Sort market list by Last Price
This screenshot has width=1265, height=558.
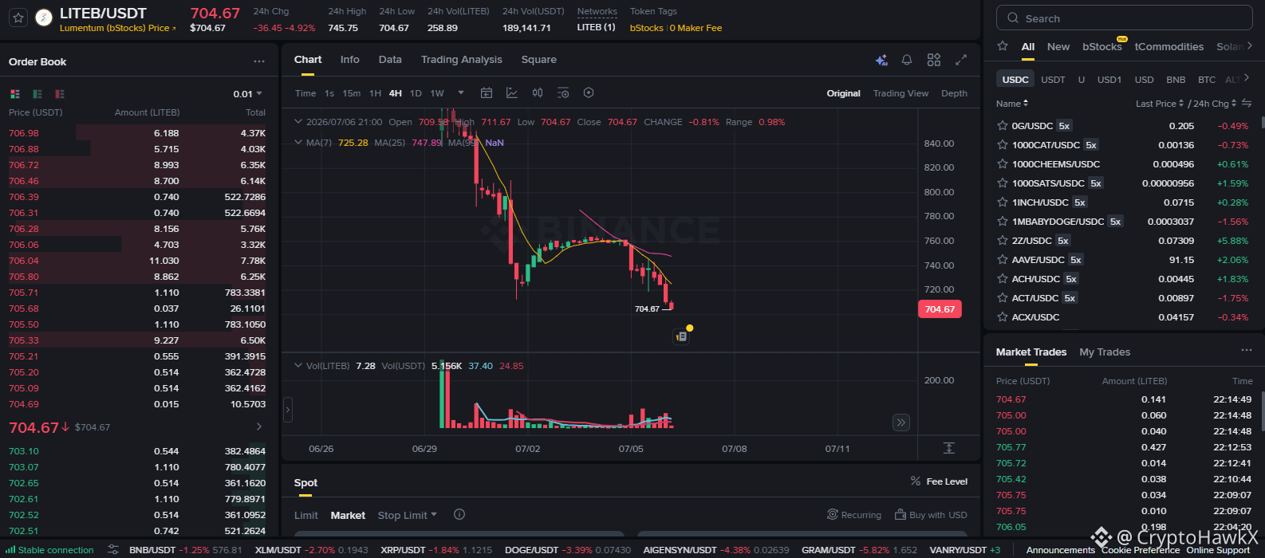point(1160,104)
